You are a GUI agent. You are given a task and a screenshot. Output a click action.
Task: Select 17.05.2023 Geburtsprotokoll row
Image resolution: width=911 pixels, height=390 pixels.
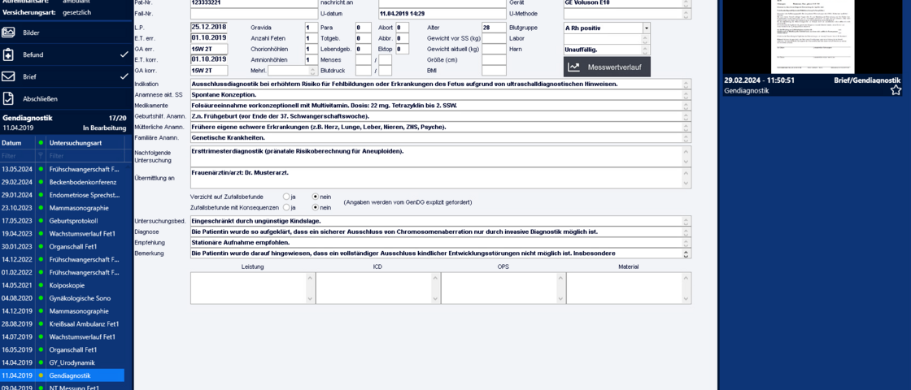point(62,221)
